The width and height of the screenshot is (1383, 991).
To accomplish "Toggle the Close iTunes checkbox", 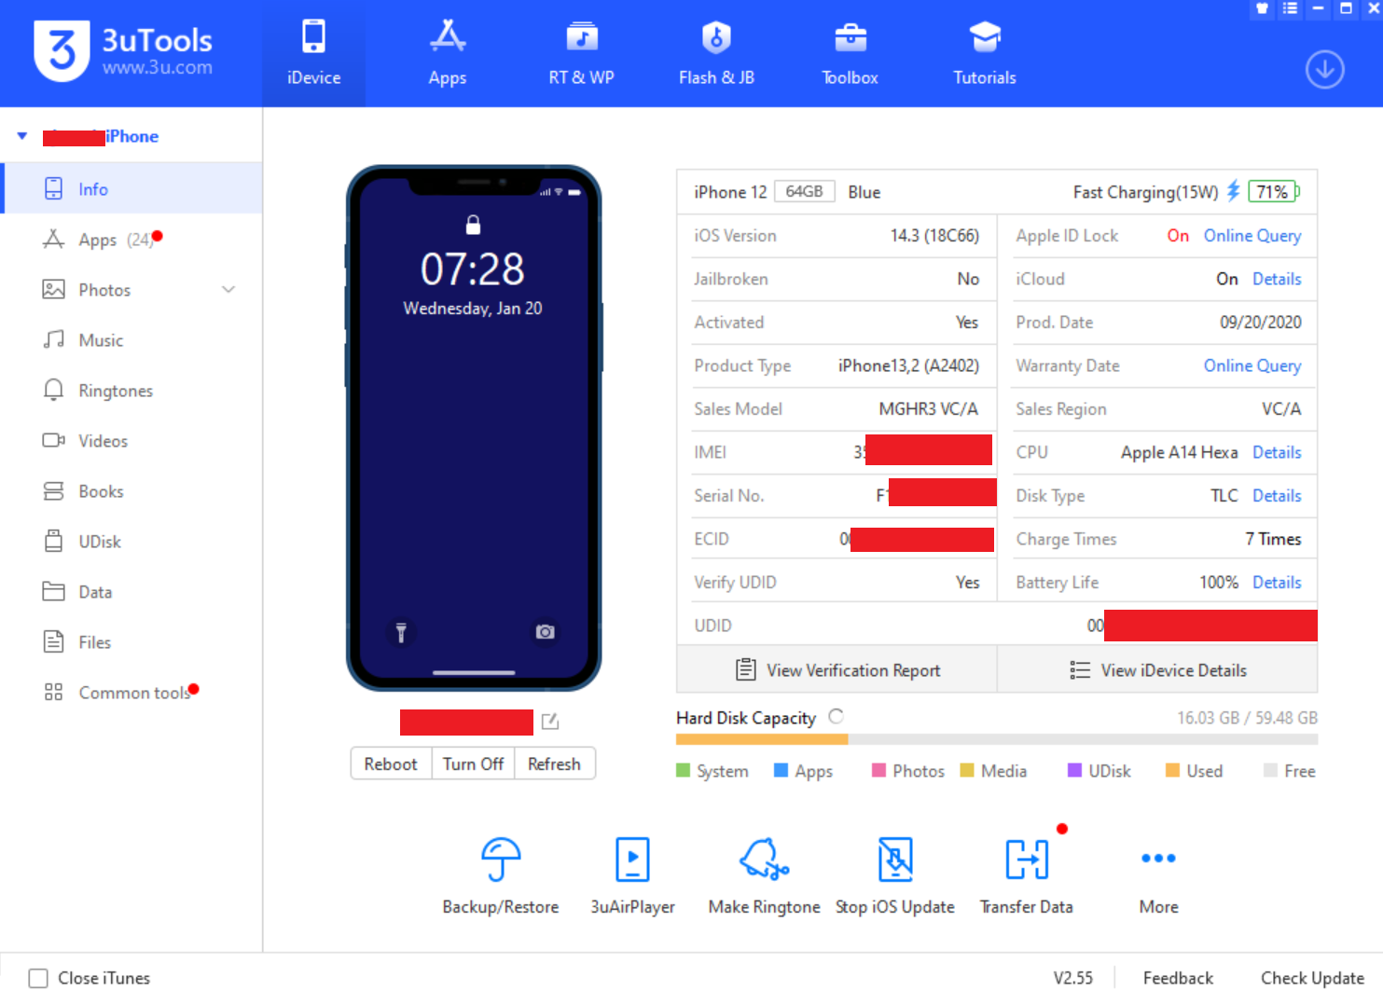I will click(x=38, y=978).
